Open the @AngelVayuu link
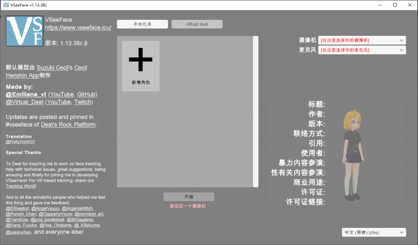This screenshot has height=245, width=418. (x=46, y=208)
